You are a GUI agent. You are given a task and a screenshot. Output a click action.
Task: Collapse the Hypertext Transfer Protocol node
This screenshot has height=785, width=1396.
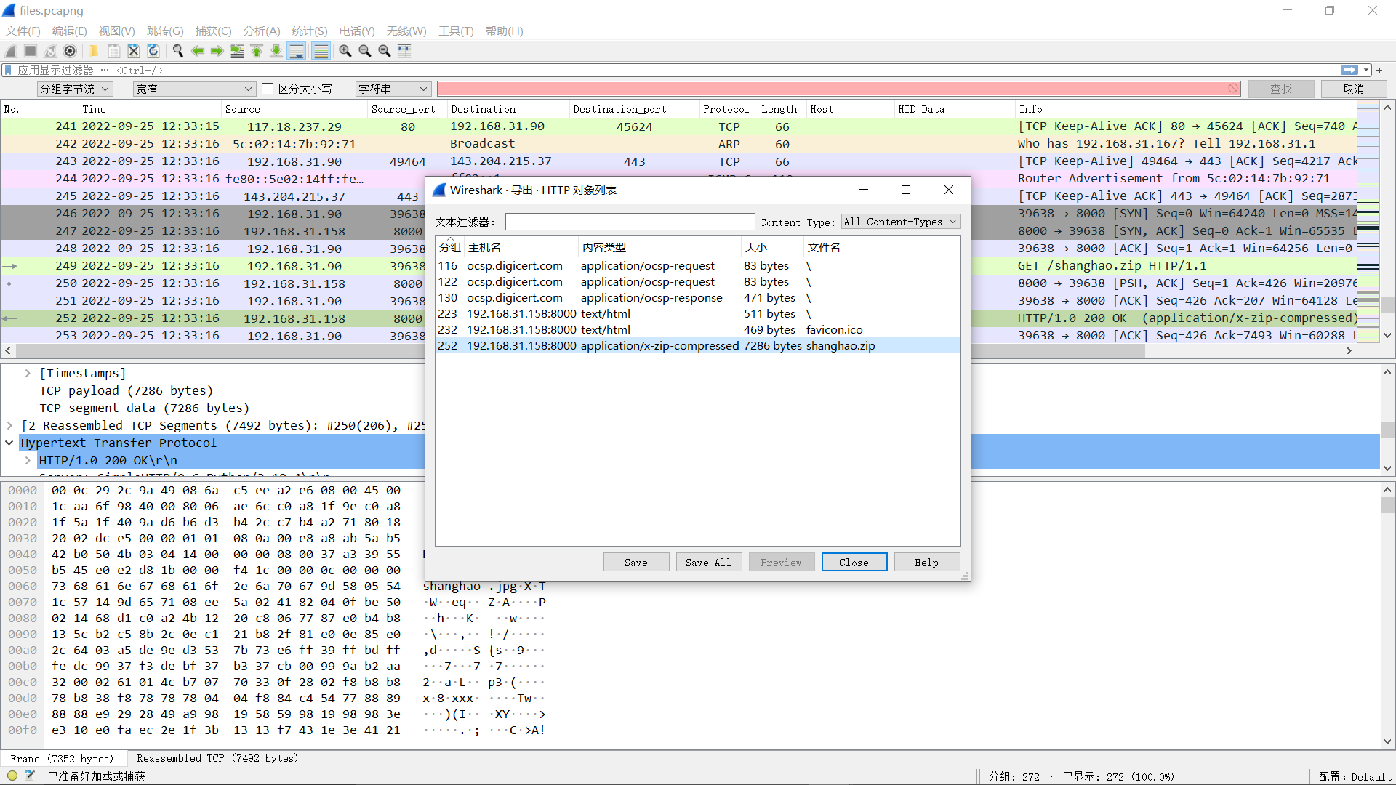[x=9, y=443]
